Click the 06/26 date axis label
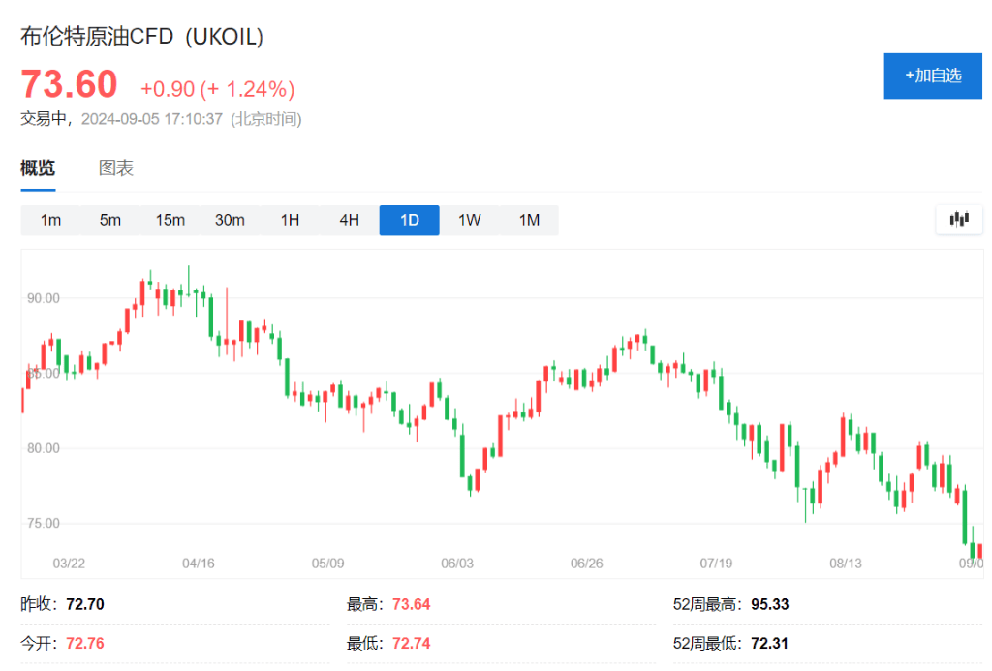The width and height of the screenshot is (992, 671). click(586, 564)
